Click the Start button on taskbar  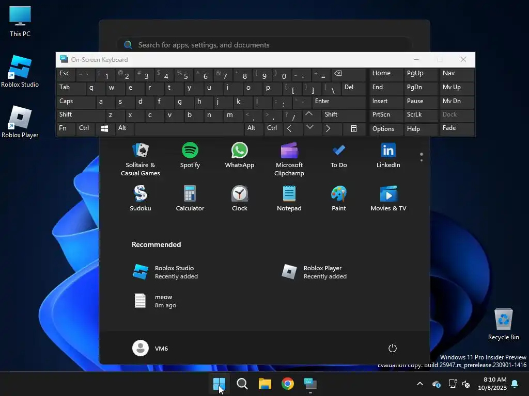pos(219,384)
